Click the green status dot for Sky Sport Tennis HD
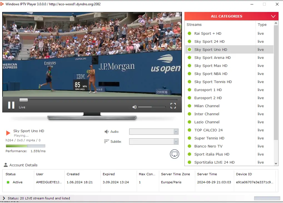283x203 pixels. click(189, 82)
